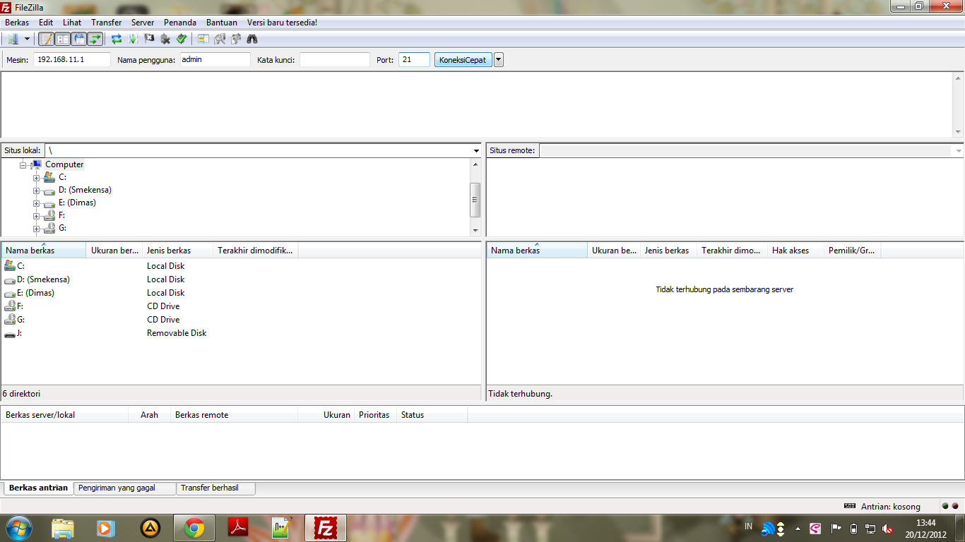Image resolution: width=965 pixels, height=542 pixels.
Task: Toggle the local directory tree view
Action: [62, 39]
